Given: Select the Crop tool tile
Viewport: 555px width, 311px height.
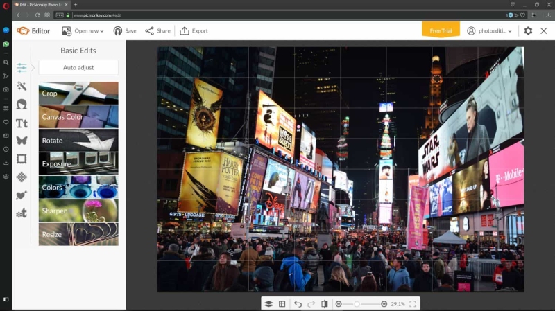Looking at the screenshot, I should [78, 94].
